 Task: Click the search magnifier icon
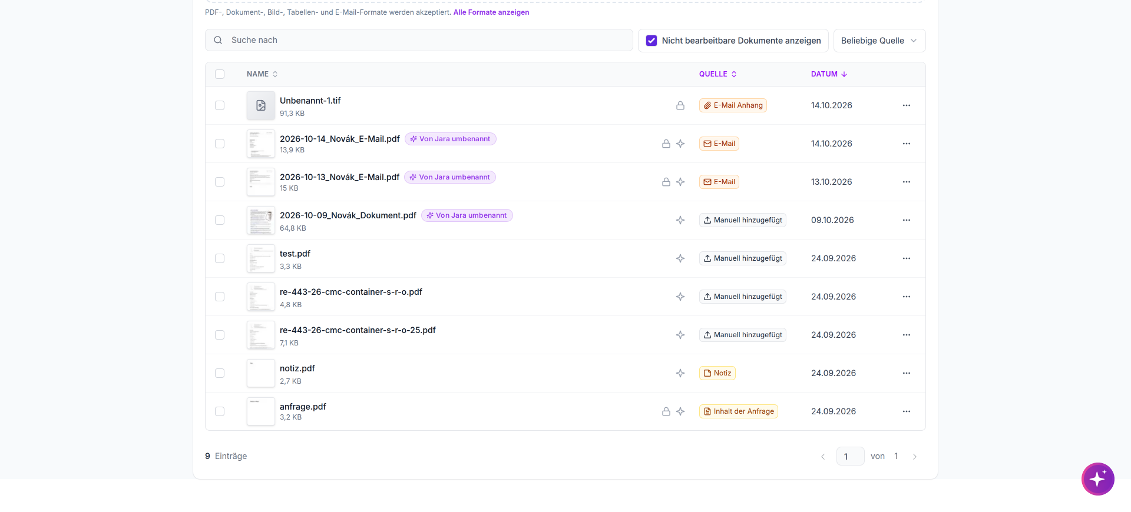[218, 40]
